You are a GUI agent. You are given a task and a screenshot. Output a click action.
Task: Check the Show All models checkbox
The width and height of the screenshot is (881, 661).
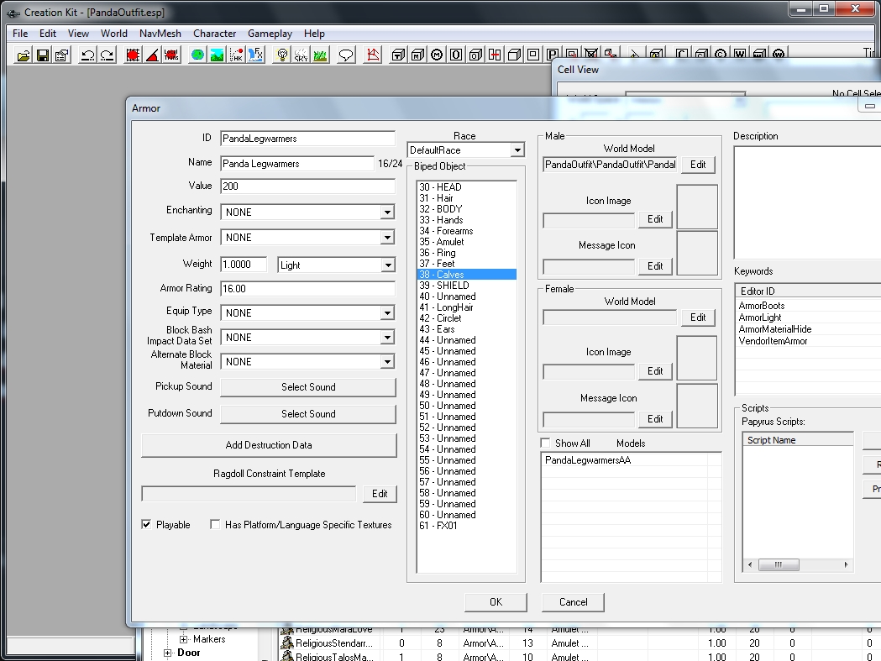546,443
